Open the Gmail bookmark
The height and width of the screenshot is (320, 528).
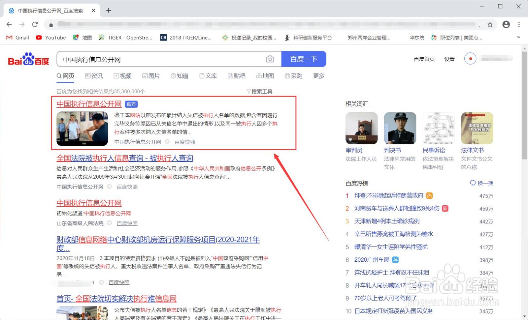coord(18,38)
